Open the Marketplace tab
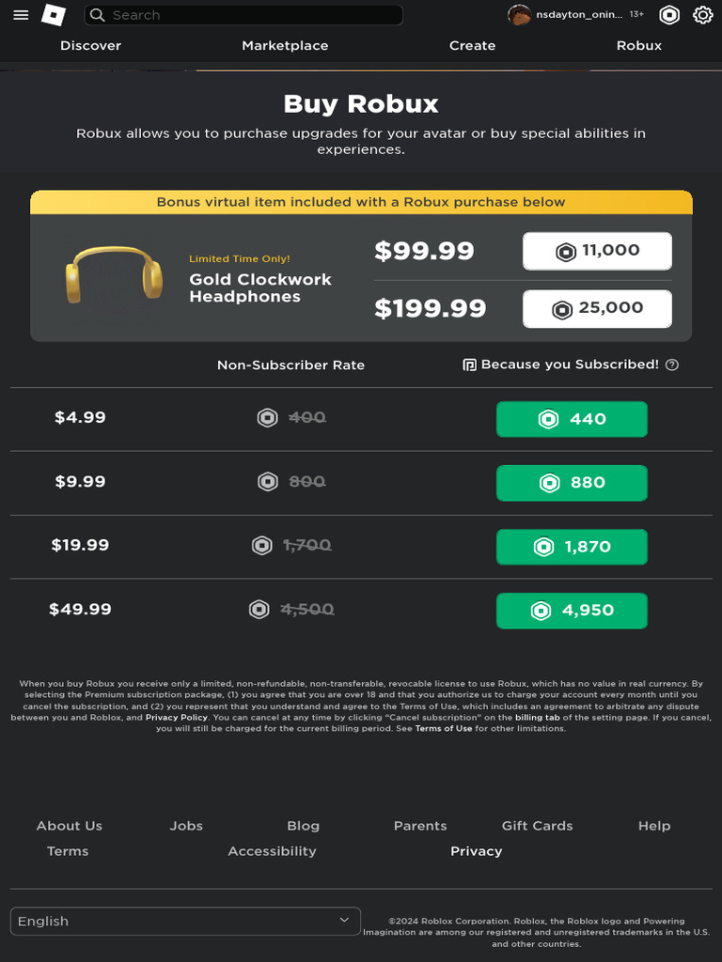Viewport: 722px width, 962px height. click(x=285, y=45)
